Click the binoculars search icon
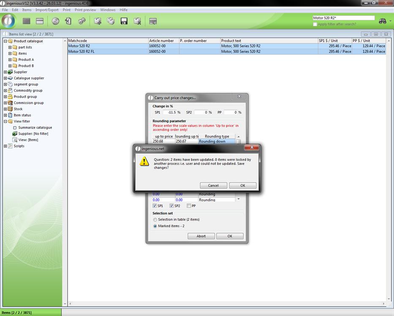 (x=383, y=21)
